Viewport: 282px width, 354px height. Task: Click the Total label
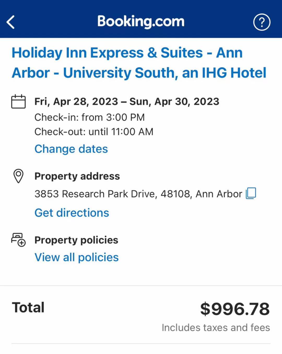(28, 307)
